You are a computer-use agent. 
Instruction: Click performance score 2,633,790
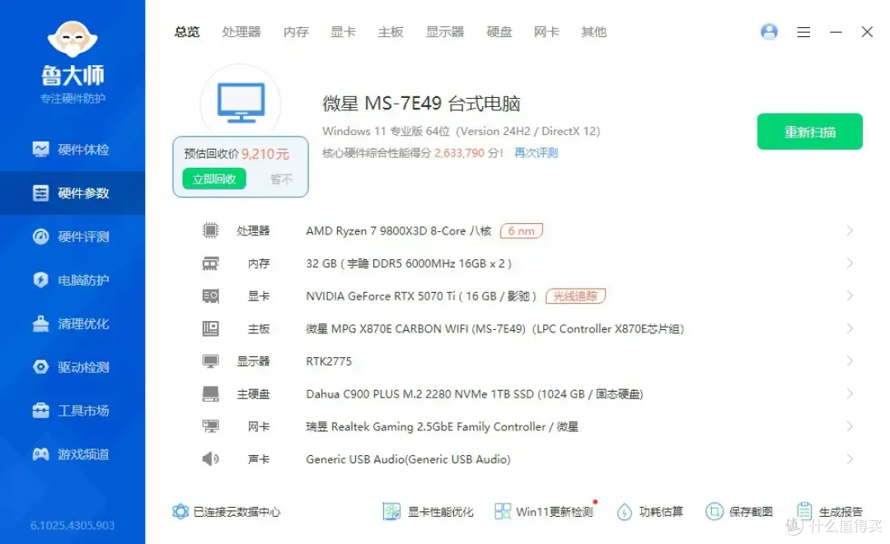459,153
